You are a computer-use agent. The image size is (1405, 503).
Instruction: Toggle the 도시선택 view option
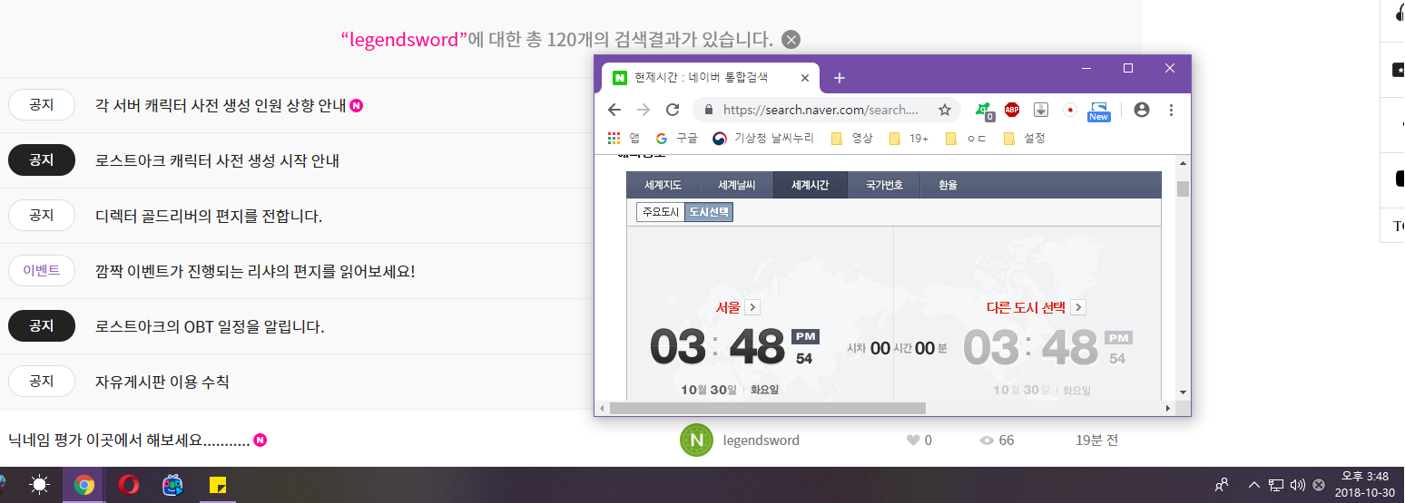tap(709, 212)
